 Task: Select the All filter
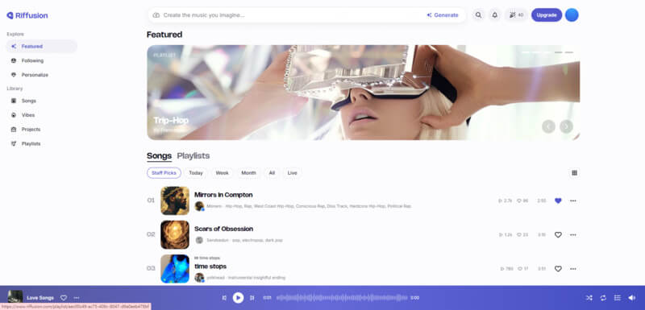click(272, 173)
